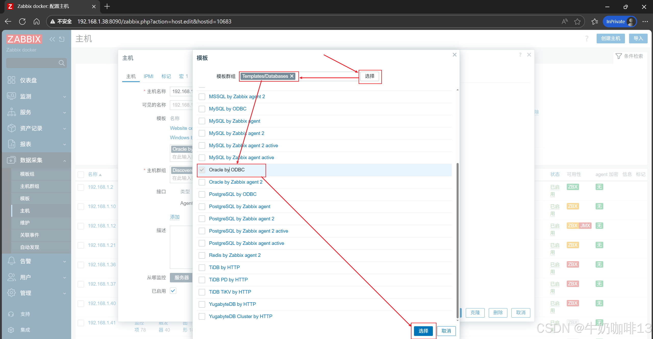Screen dimensions: 653x339
Task: Open the PostgreSQL by ODBC template link
Action: tap(232, 194)
